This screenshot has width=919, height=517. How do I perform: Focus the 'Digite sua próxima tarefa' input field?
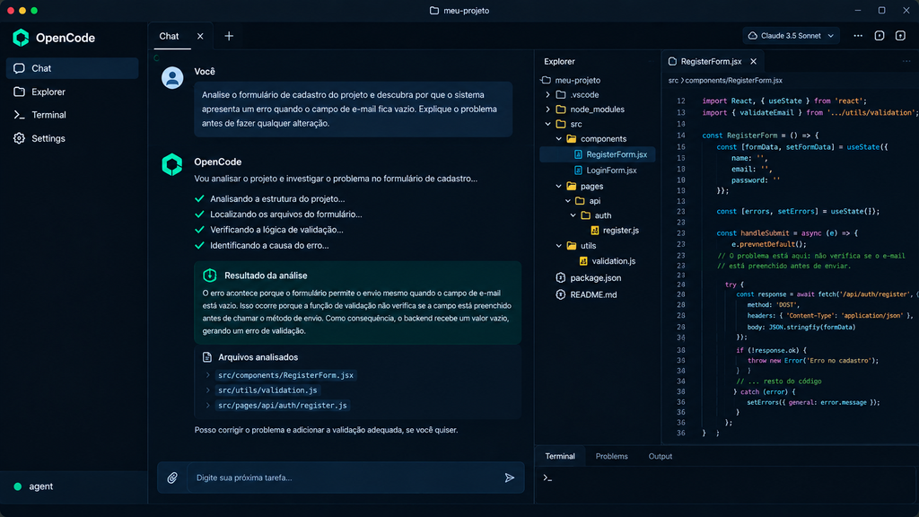click(343, 478)
